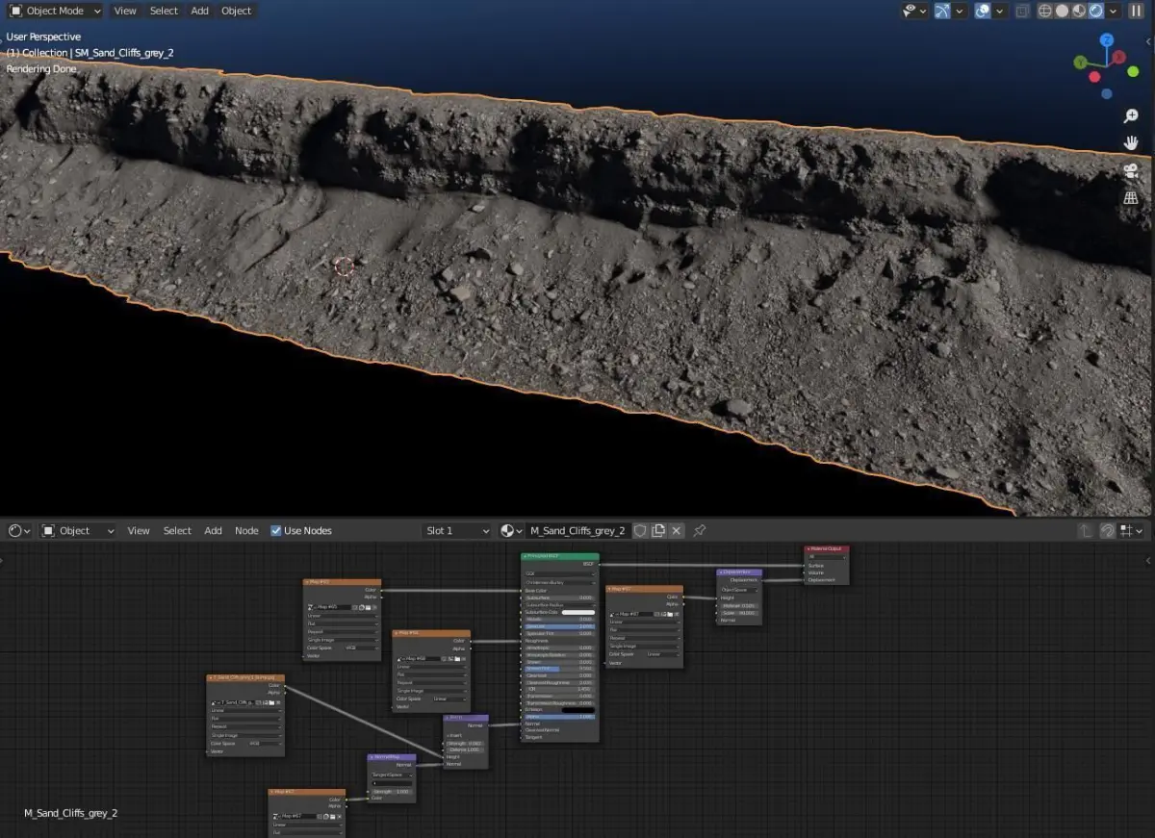Expand the viewport shading options arrow
Viewport: 1155px width, 838px height.
coord(1114,11)
